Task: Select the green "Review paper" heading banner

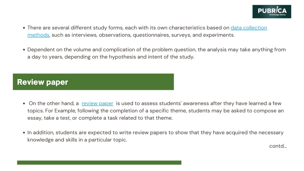Action: pos(93,82)
